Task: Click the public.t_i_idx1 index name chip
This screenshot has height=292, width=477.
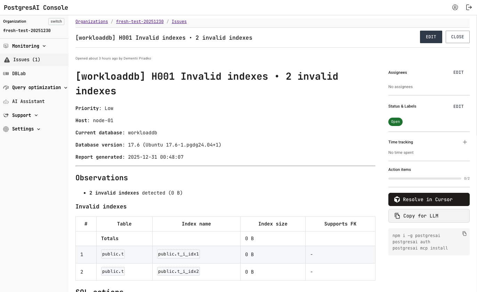Action: pos(178,254)
